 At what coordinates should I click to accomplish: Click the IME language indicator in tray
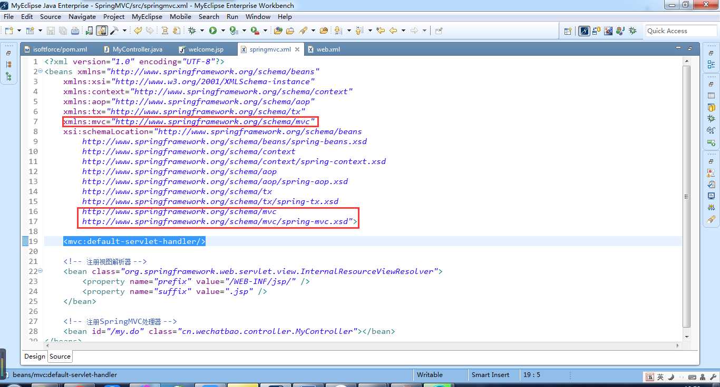point(660,377)
